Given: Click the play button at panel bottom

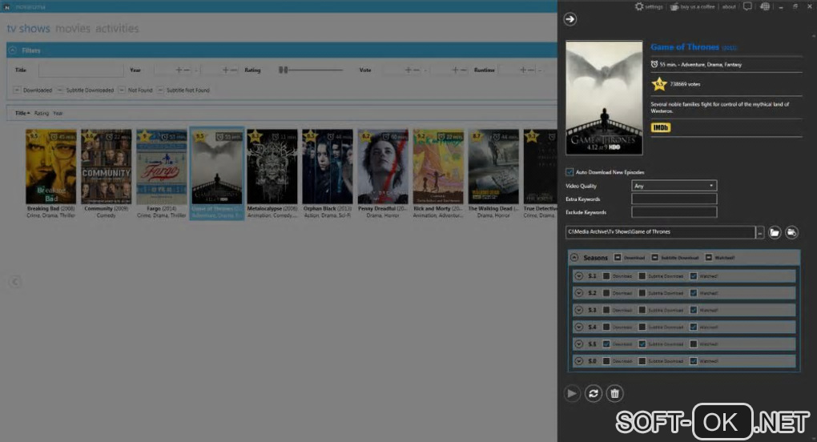Looking at the screenshot, I should [572, 394].
